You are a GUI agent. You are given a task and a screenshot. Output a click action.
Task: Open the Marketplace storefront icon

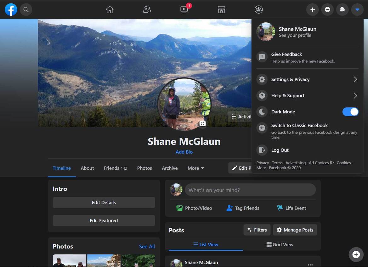click(x=221, y=10)
